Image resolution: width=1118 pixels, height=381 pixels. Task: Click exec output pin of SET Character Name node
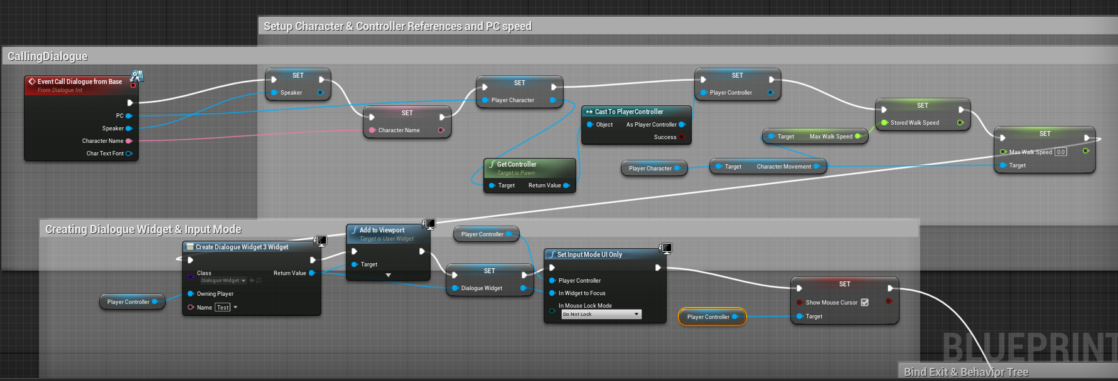[x=442, y=117]
